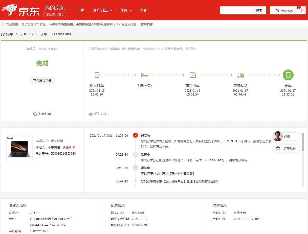Click the 派送中 status icon
Screen dimensions: 308x234
[136, 154]
